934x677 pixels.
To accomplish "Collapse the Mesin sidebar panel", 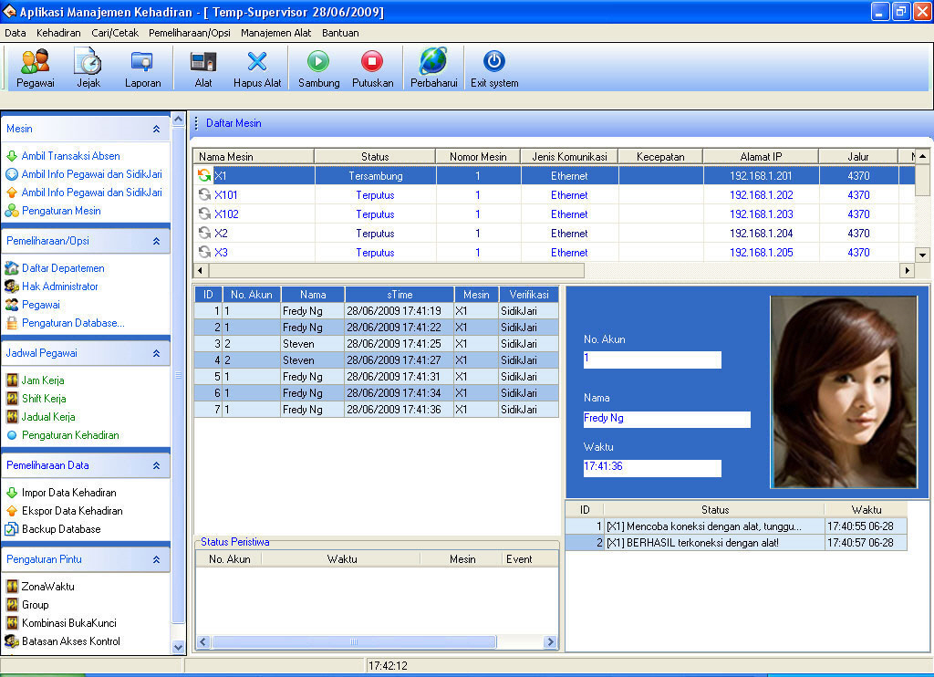I will (x=156, y=129).
